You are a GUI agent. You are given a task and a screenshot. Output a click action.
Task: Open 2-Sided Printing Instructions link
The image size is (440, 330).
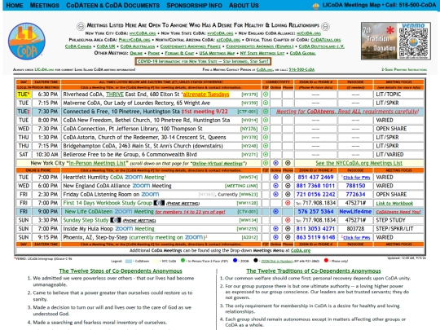click(x=404, y=69)
